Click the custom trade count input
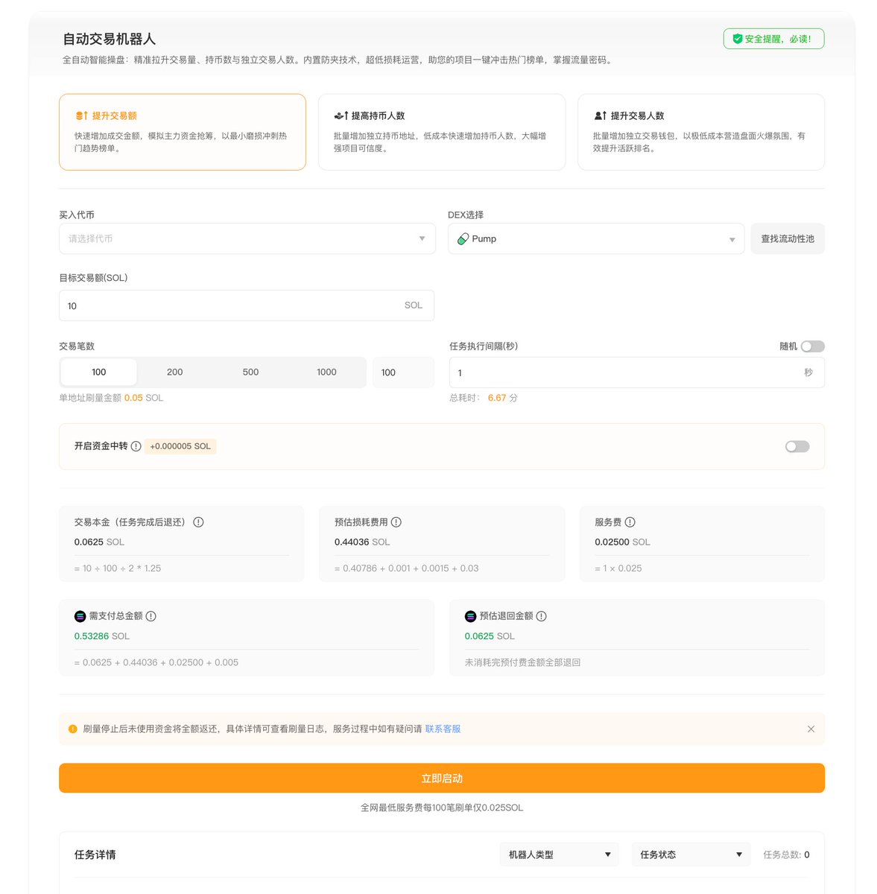Image resolution: width=877 pixels, height=894 pixels. [x=403, y=372]
